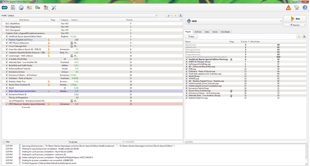Open the Problems warning triangle icon
Image resolution: width=310 pixels, height=166 pixels.
(289, 8)
